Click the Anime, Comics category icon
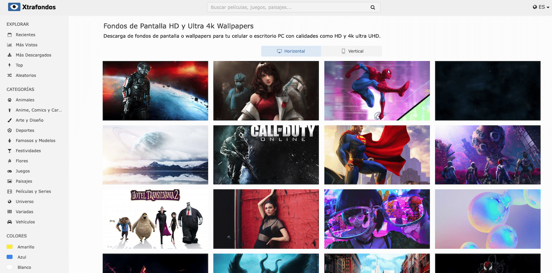This screenshot has height=273, width=552. click(10, 110)
